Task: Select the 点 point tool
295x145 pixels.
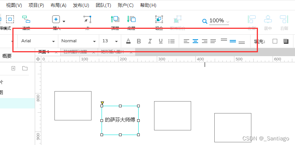Action: (x=87, y=19)
